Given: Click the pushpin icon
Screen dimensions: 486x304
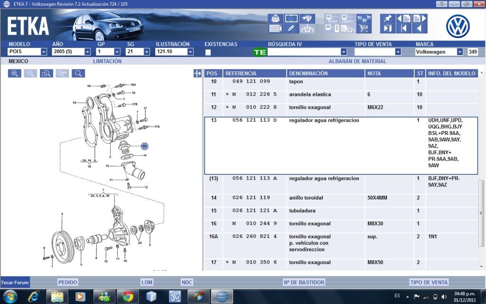Looking at the screenshot, I should point(387,19).
